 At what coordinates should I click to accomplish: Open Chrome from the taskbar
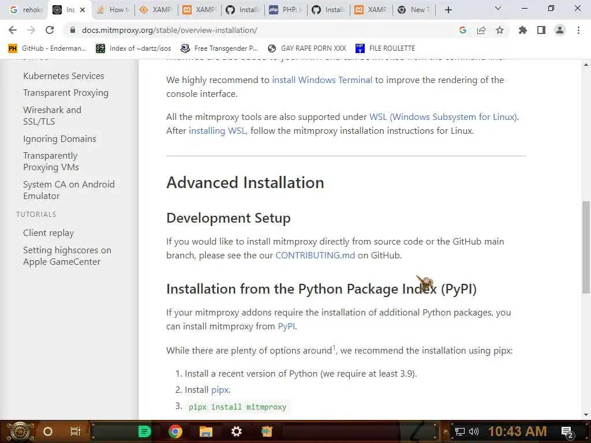[x=175, y=431]
